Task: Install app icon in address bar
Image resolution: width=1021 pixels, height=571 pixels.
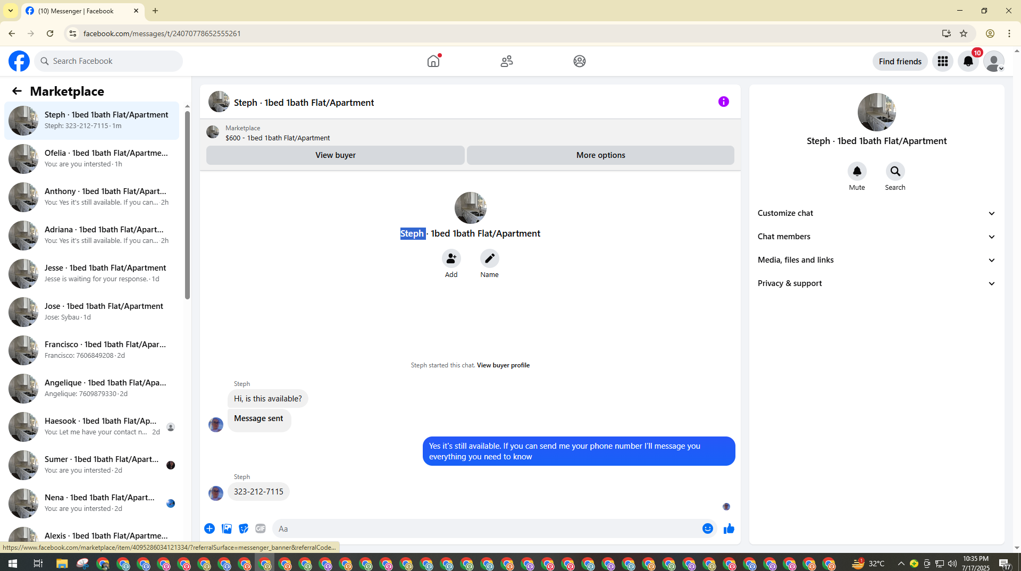Action: 946,33
